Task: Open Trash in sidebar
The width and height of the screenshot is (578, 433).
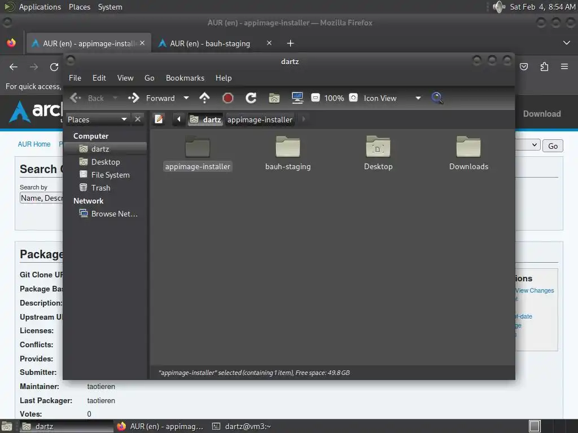Action: click(106, 188)
